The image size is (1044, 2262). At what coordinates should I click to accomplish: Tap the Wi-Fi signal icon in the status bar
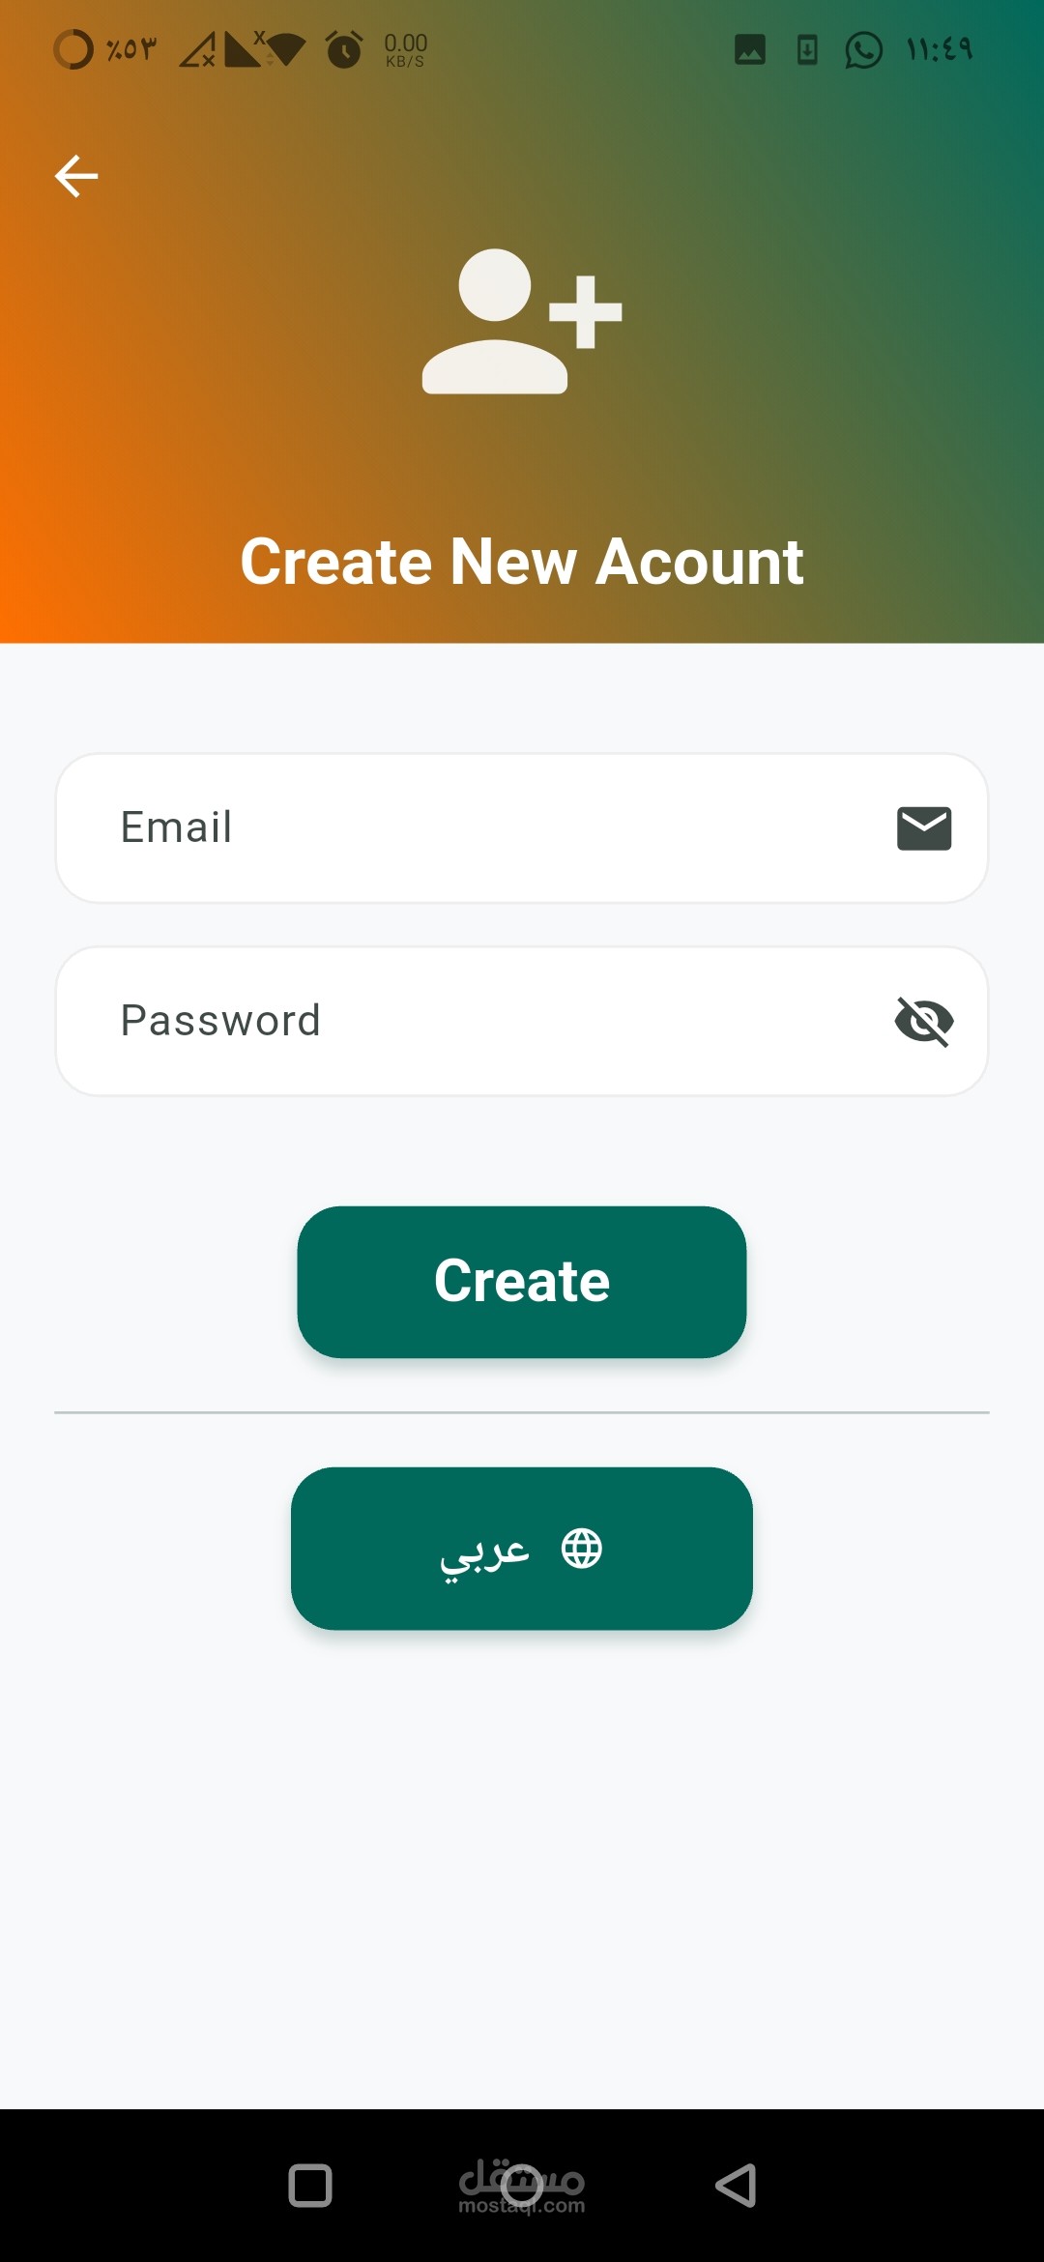[x=285, y=49]
